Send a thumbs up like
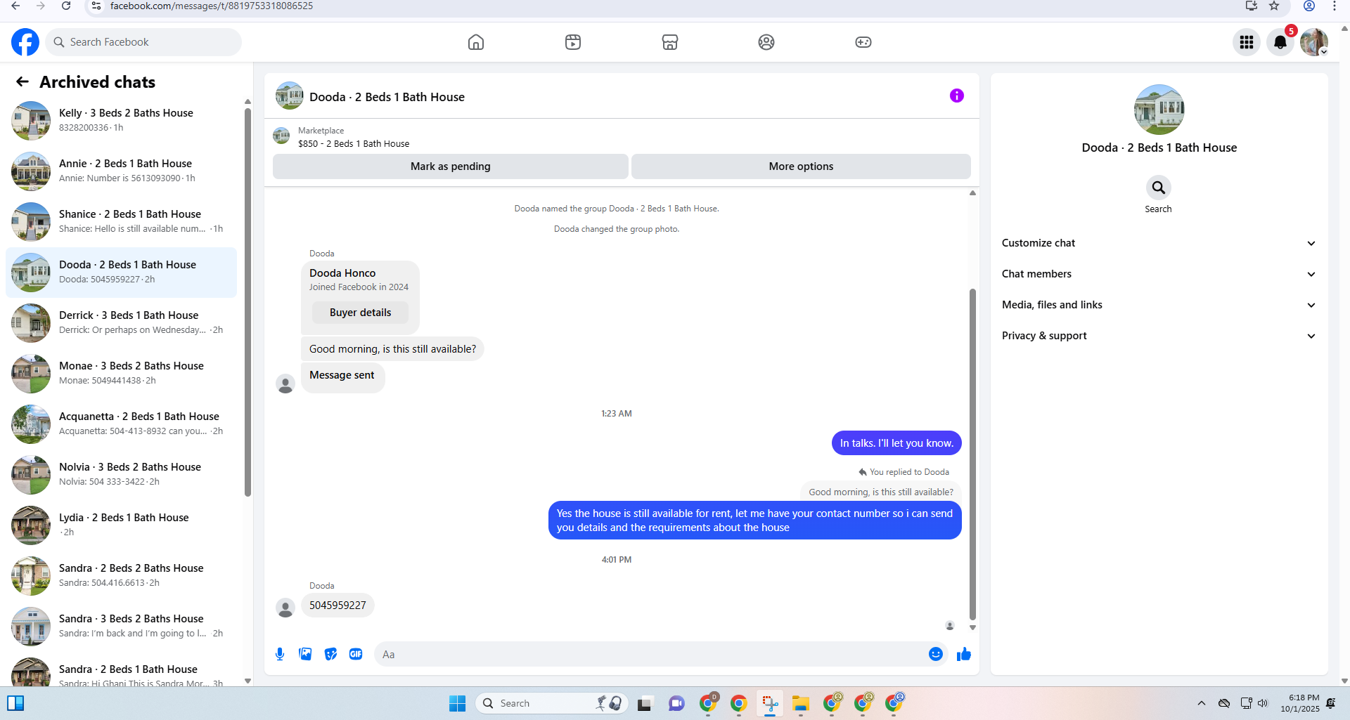Screen dimensions: 1350x720 [x=964, y=654]
